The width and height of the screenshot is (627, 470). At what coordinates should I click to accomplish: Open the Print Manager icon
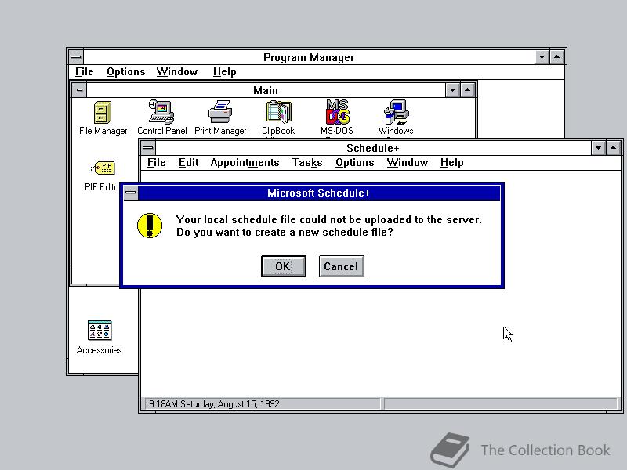click(x=220, y=117)
